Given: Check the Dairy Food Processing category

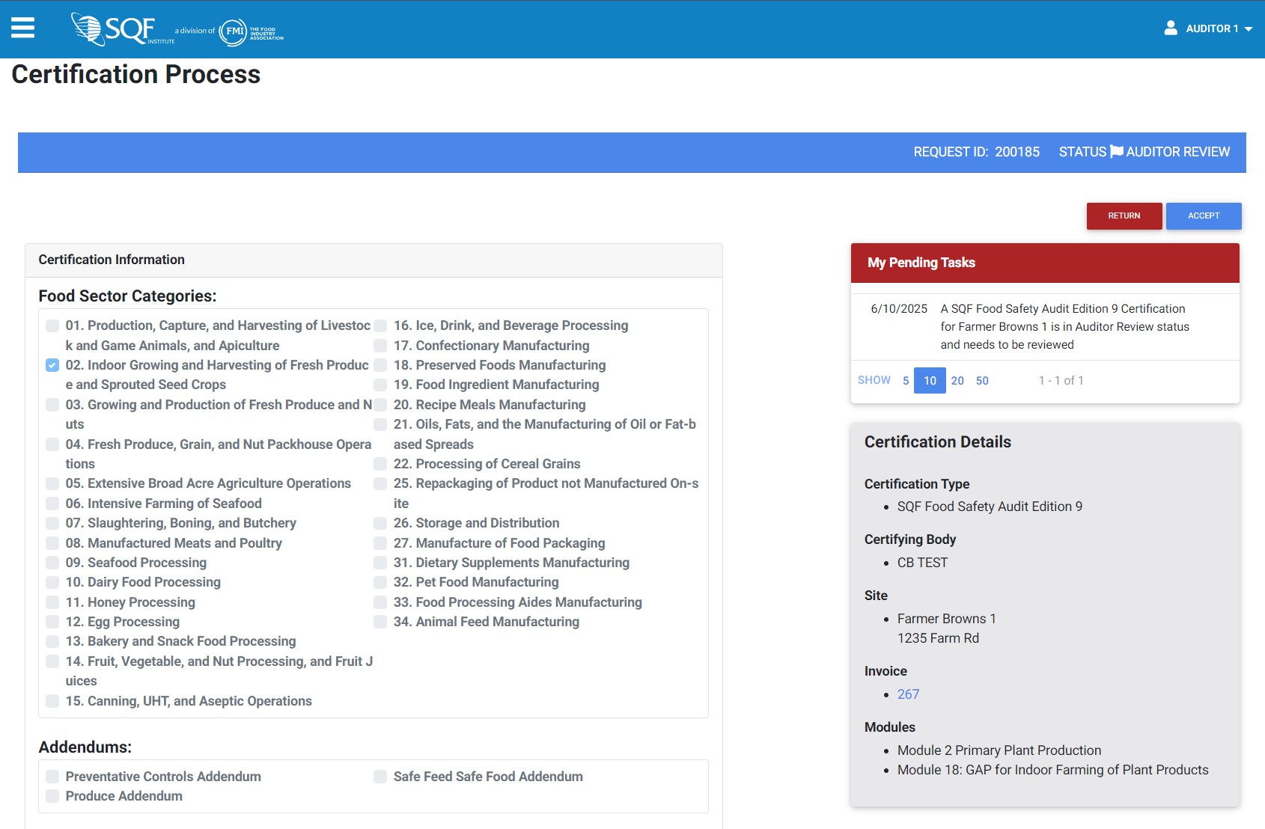Looking at the screenshot, I should point(52,582).
